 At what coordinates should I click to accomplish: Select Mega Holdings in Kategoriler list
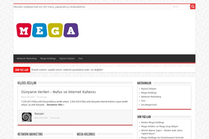click(x=149, y=93)
